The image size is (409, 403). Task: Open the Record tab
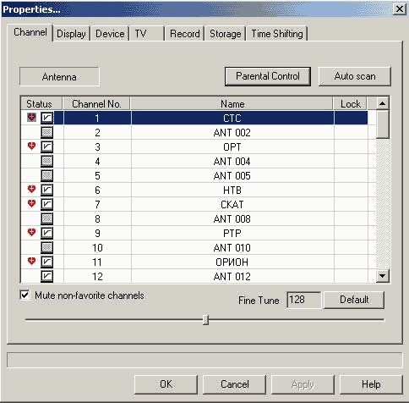[184, 34]
